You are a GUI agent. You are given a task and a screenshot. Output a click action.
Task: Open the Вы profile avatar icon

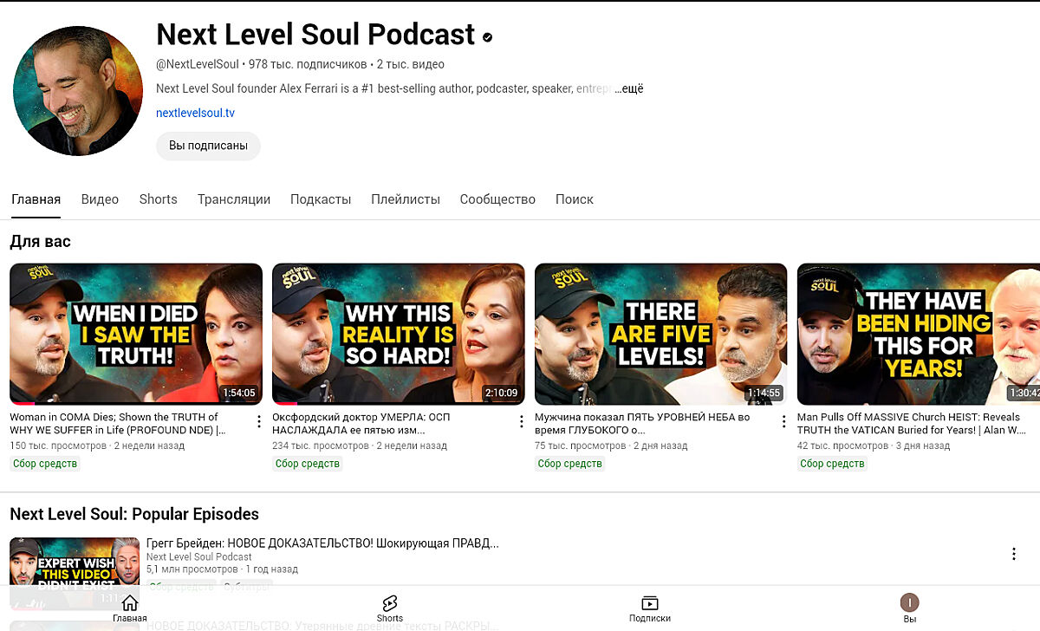tap(909, 603)
